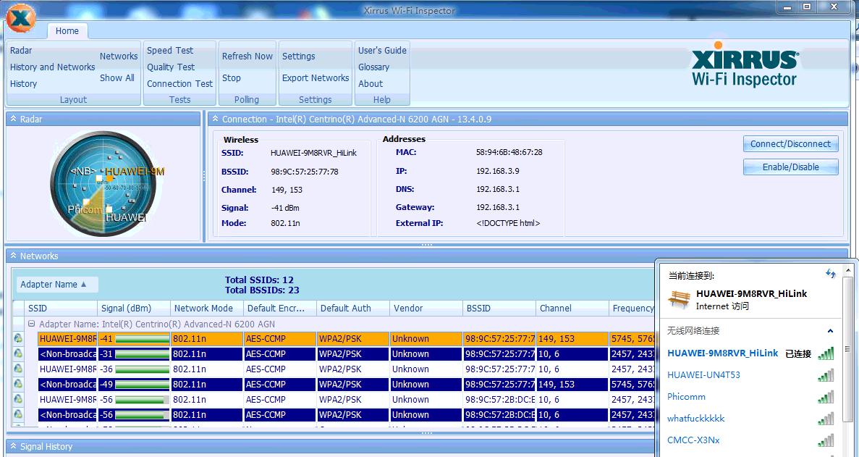
Task: Click the network icon beside the -31 signal row
Action: [18, 354]
